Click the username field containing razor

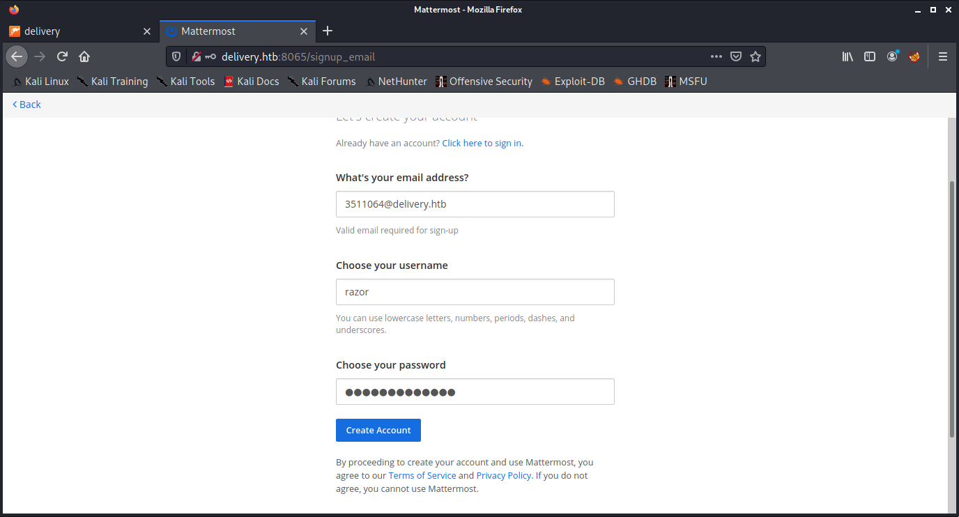coord(475,292)
